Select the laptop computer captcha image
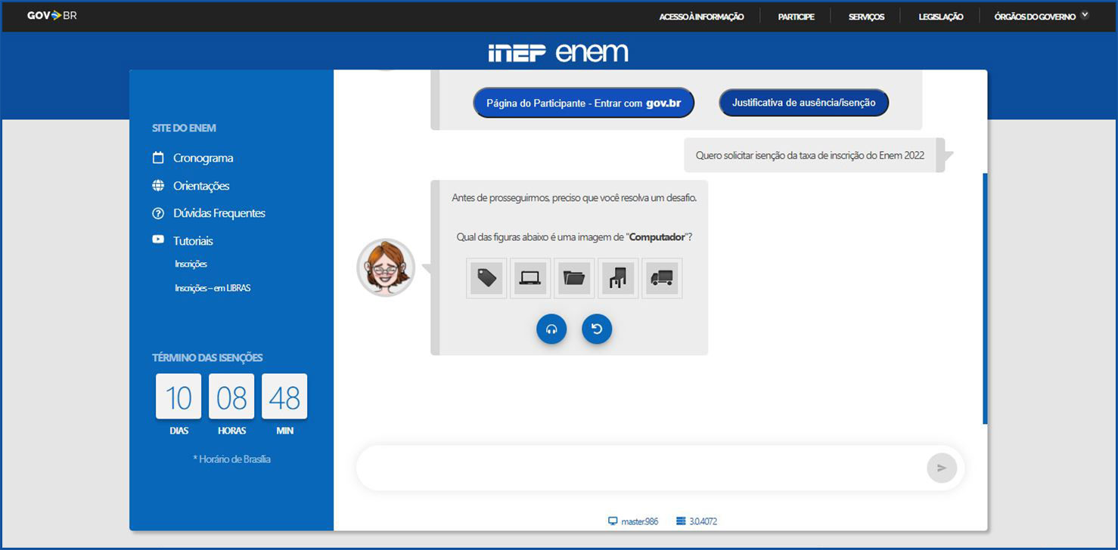 tap(530, 278)
